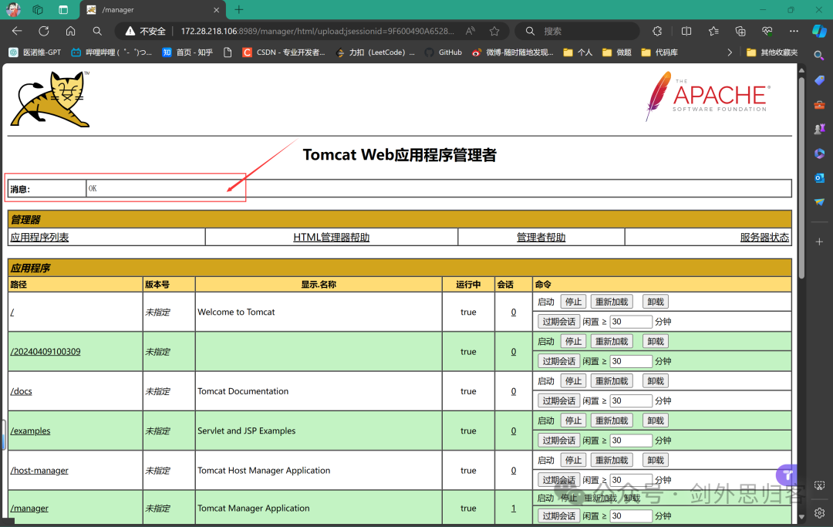Click the browser profile avatar
The width and height of the screenshot is (833, 527).
tap(13, 9)
